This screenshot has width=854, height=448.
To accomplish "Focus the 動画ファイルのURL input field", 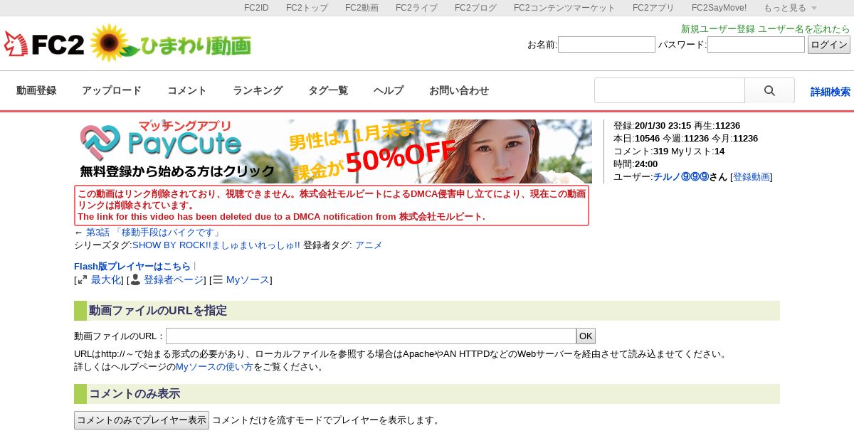I will (x=371, y=336).
